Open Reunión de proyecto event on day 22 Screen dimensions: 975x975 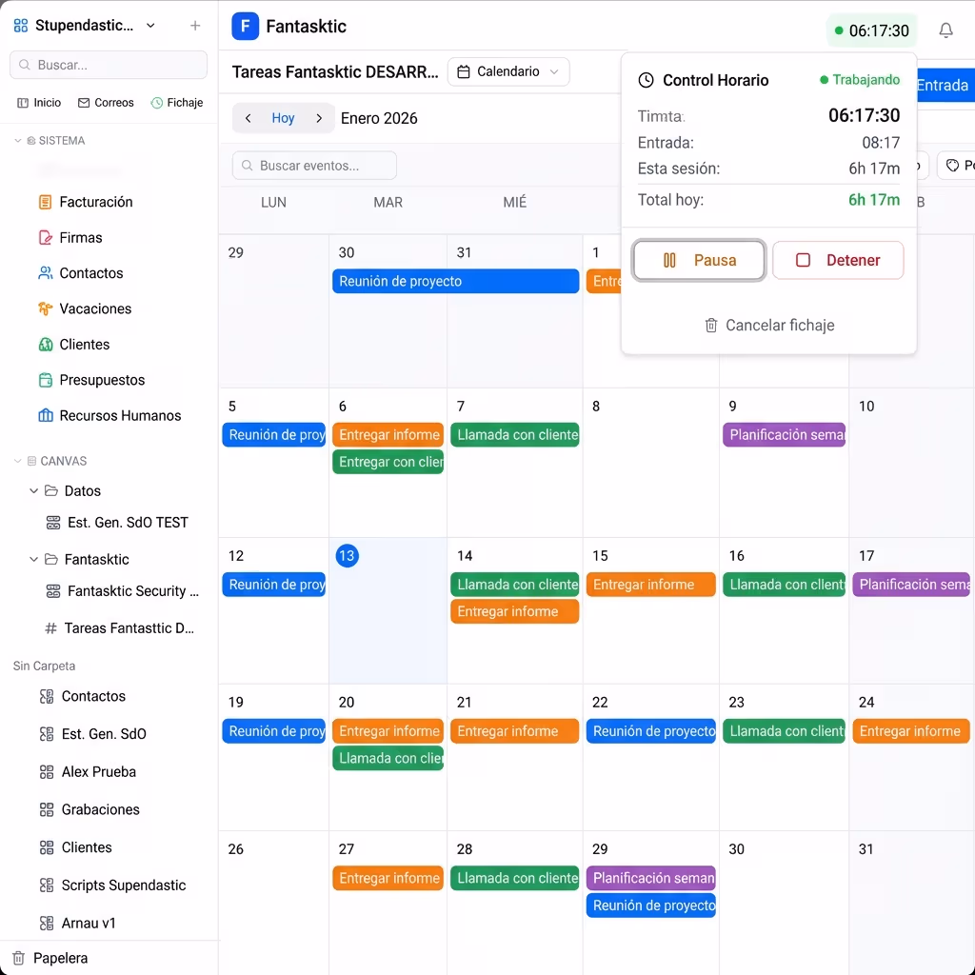click(x=651, y=731)
